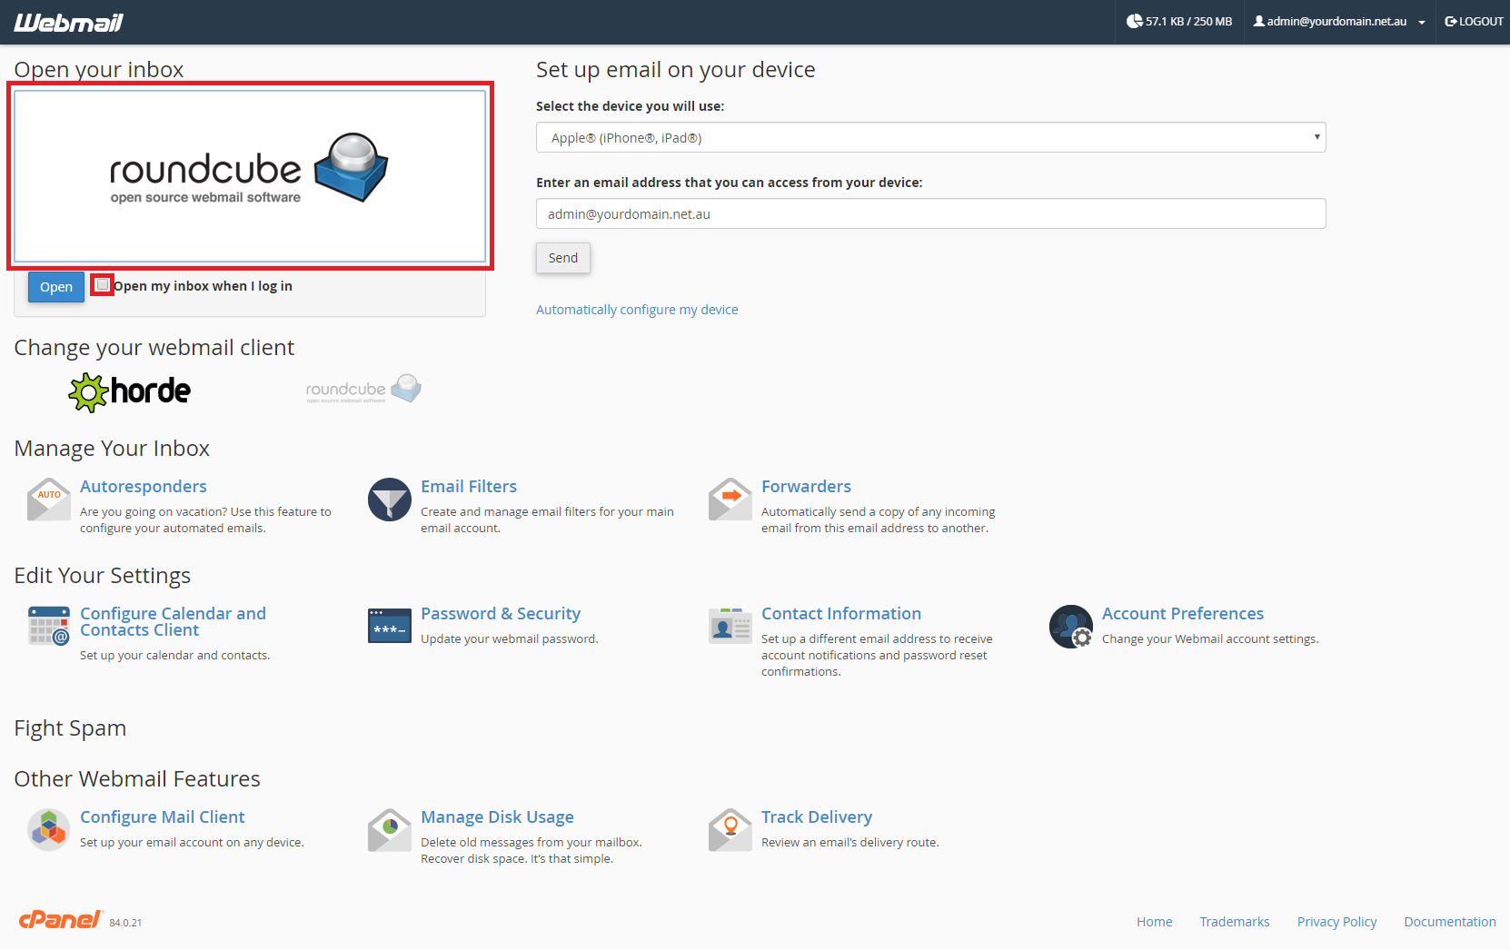Screen dimensions: 1510x950
Task: Enable Open my inbox when I log in
Action: tap(103, 285)
